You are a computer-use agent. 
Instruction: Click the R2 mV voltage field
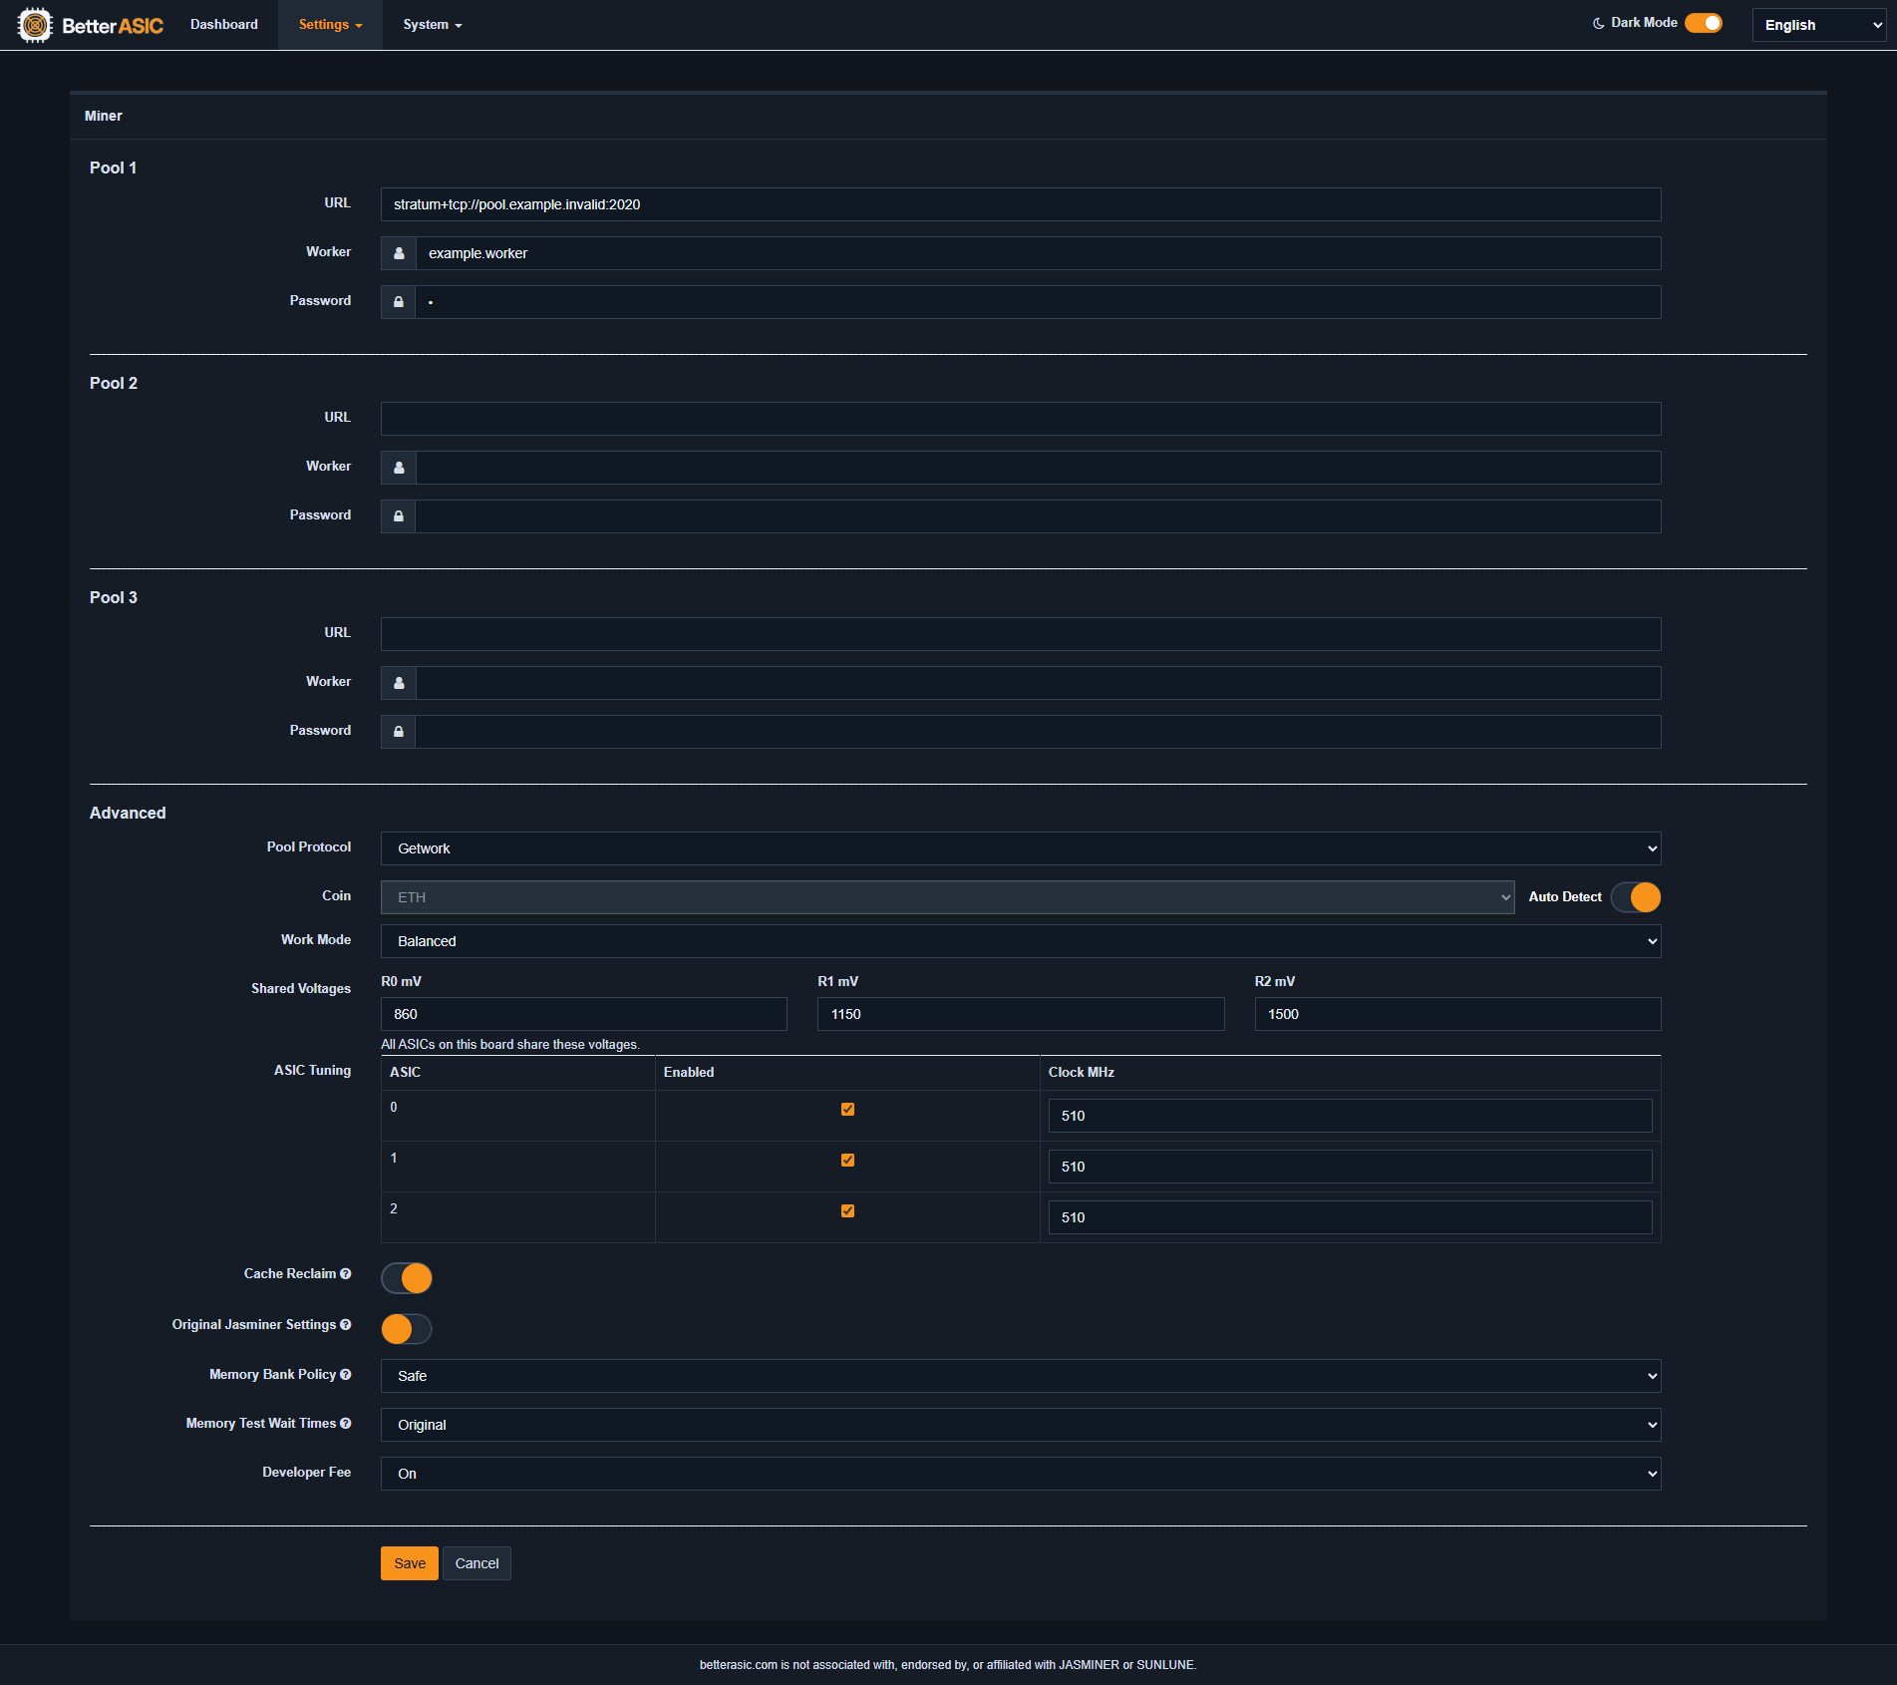tap(1457, 1014)
